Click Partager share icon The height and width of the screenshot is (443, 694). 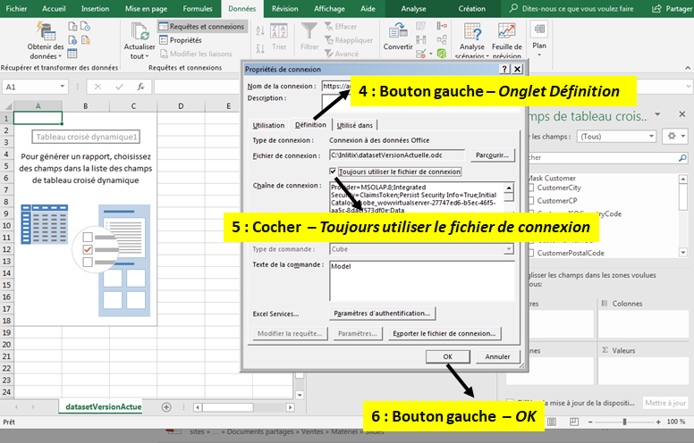pyautogui.click(x=672, y=8)
